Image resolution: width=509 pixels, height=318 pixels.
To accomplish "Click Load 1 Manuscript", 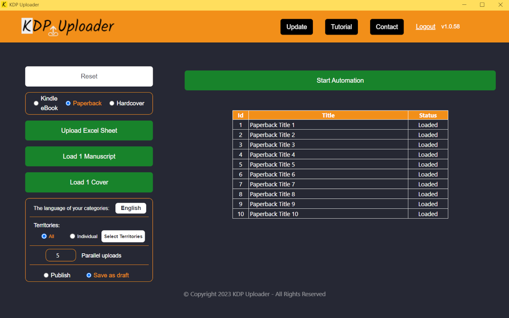I will 89,156.
